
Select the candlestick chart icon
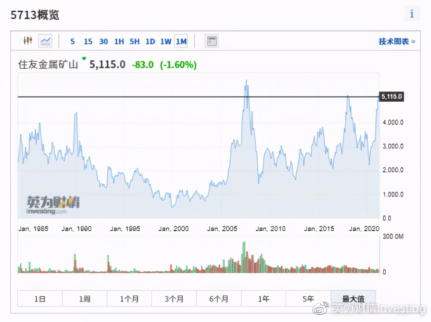tap(28, 41)
